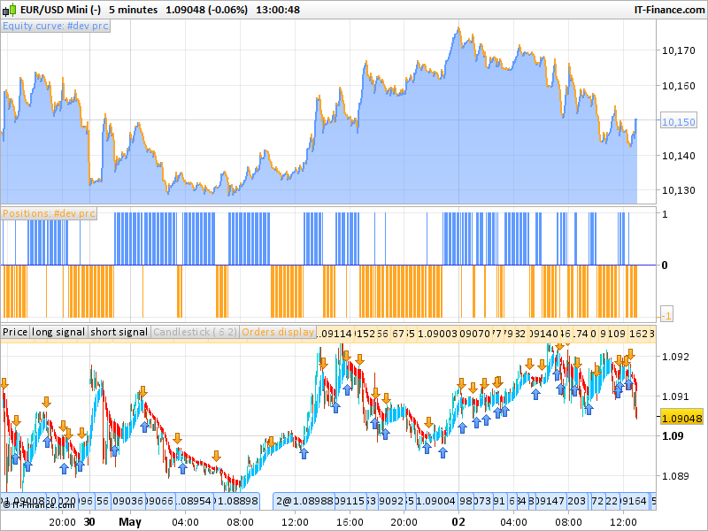Viewport: 708px width, 531px height.
Task: Click the 1.092 level on the price axis
Action: (675, 357)
